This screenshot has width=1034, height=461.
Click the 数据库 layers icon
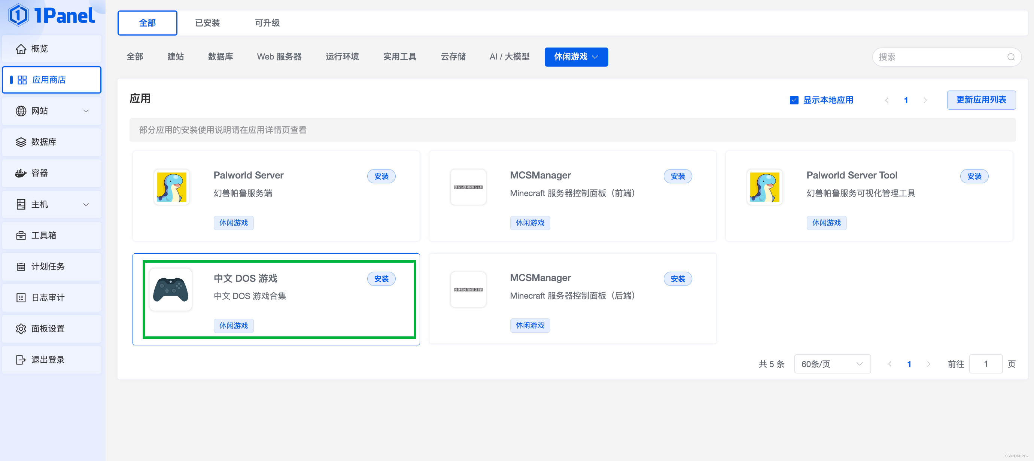21,142
